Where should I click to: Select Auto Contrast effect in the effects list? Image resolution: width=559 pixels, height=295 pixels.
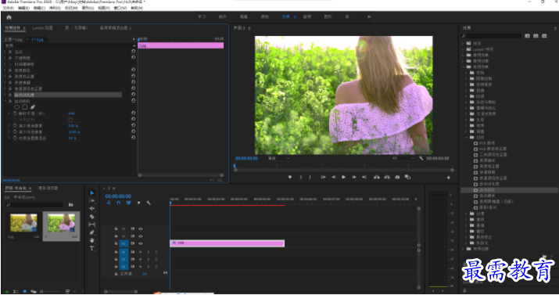[489, 184]
